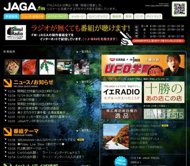190x166 pixels.
Task: Click the ラジオが無くても番組が聴けます headline
Action: tap(81, 28)
